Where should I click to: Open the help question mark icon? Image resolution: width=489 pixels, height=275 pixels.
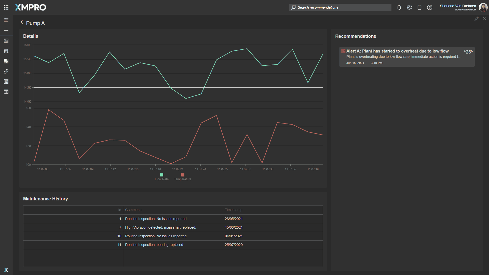coord(430,7)
